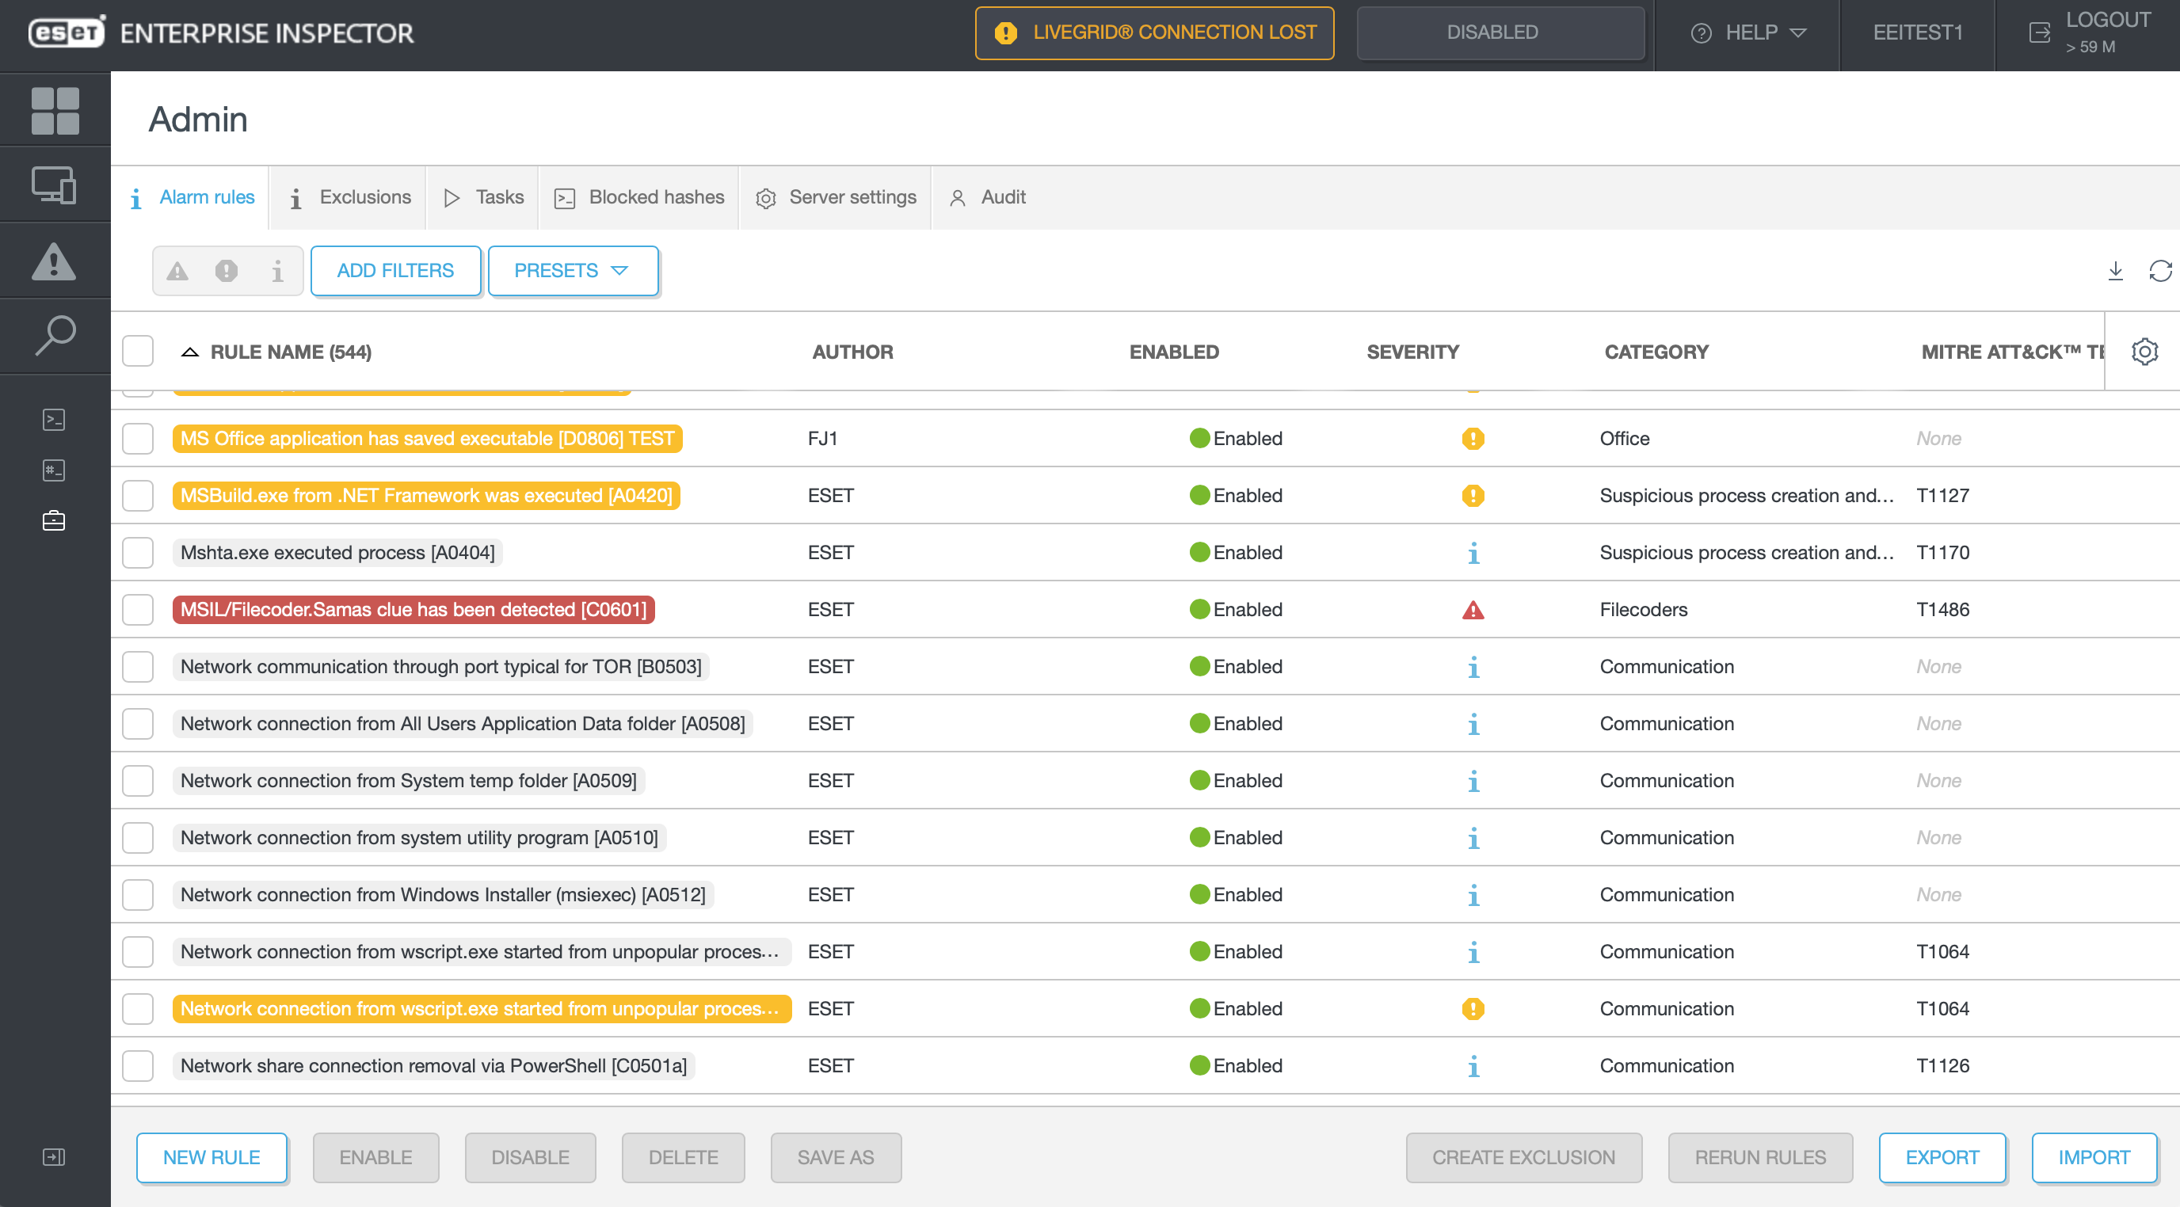Filter by info severity icon

277,271
